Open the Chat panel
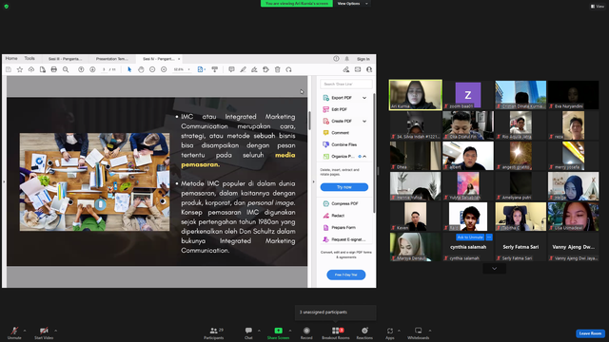609x342 pixels. point(248,333)
